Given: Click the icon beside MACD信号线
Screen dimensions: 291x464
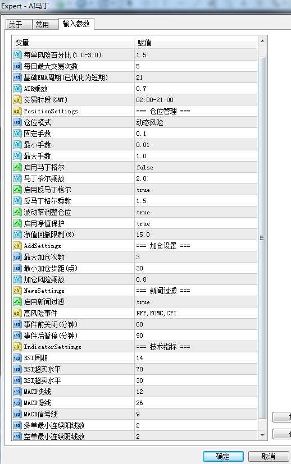Looking at the screenshot, I should pos(17,414).
